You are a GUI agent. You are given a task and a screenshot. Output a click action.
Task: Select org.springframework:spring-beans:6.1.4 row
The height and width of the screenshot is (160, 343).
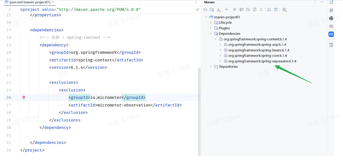[x=259, y=50]
